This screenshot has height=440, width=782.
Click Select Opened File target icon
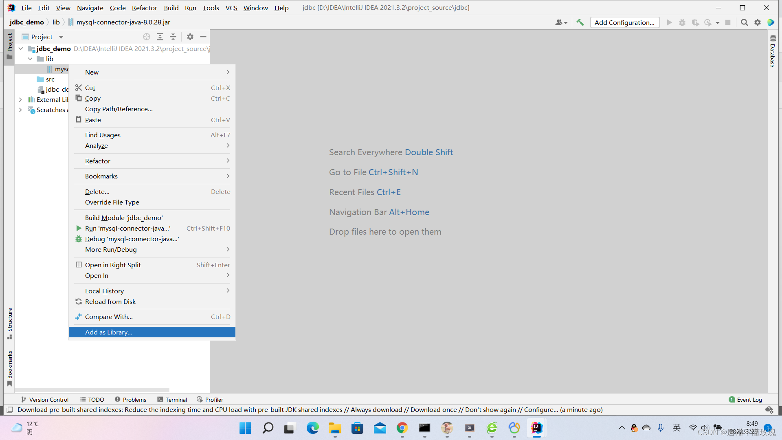click(x=147, y=37)
